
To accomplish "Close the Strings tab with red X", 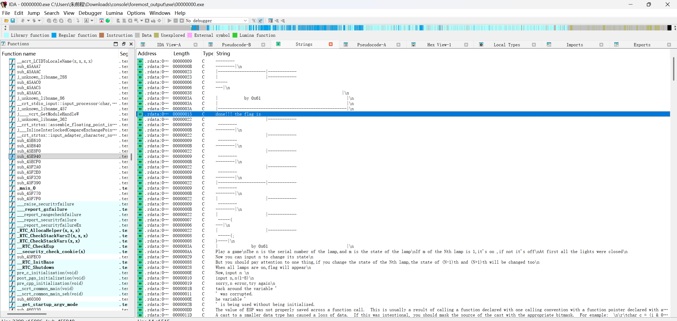I will [331, 44].
